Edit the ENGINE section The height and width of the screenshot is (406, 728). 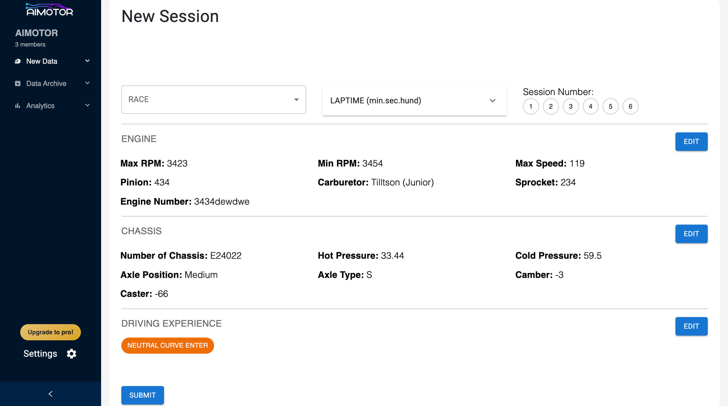pyautogui.click(x=691, y=141)
